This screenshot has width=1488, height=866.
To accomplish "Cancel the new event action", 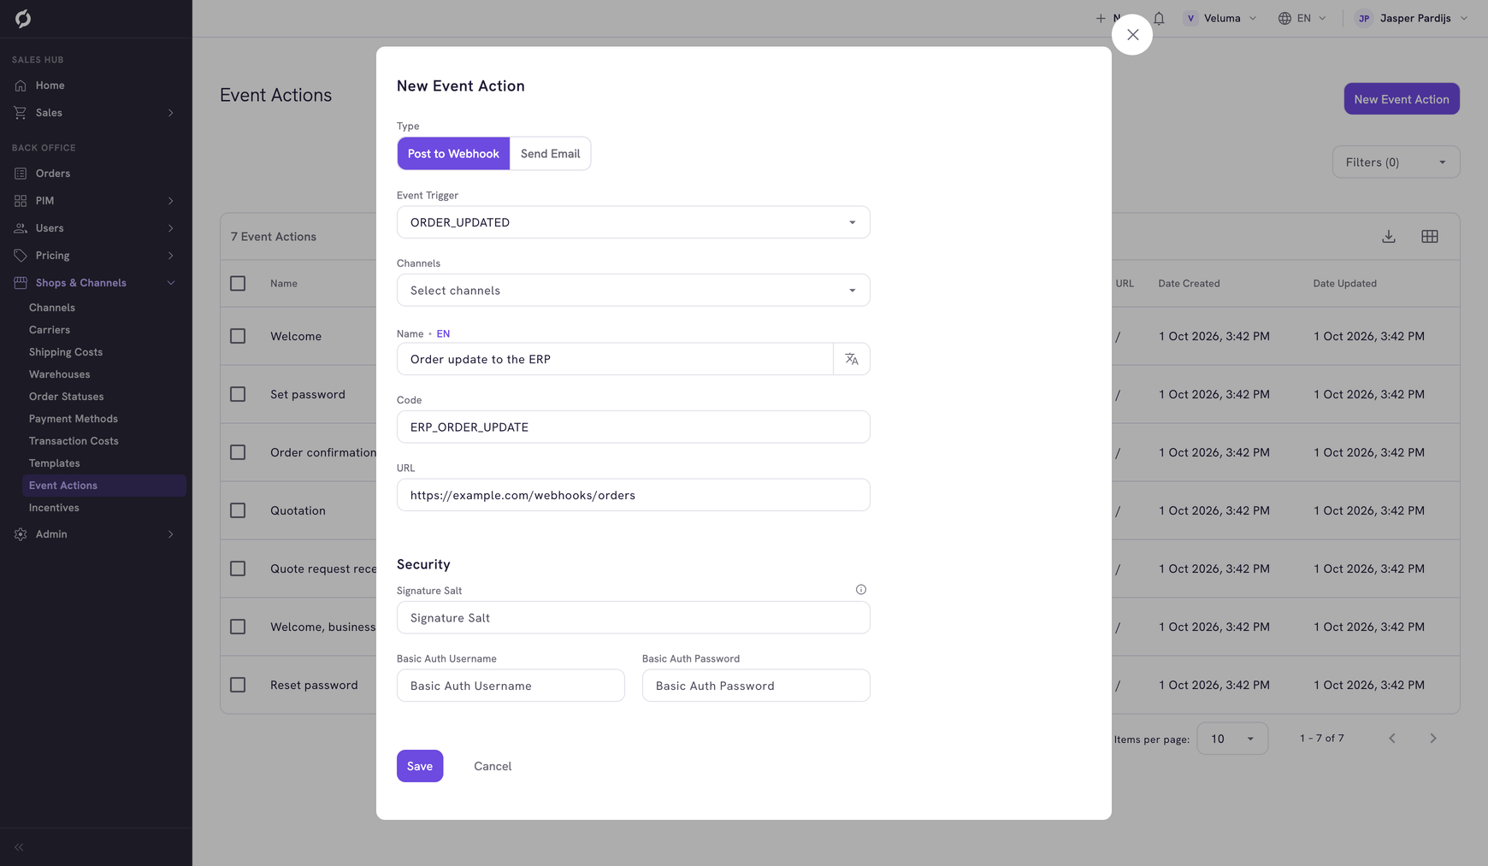I will tap(493, 766).
